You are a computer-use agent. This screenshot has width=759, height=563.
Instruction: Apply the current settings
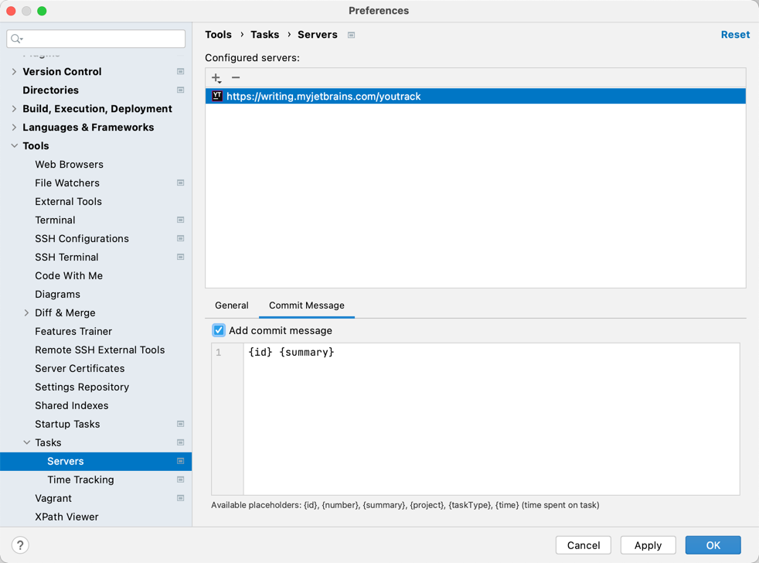point(648,544)
